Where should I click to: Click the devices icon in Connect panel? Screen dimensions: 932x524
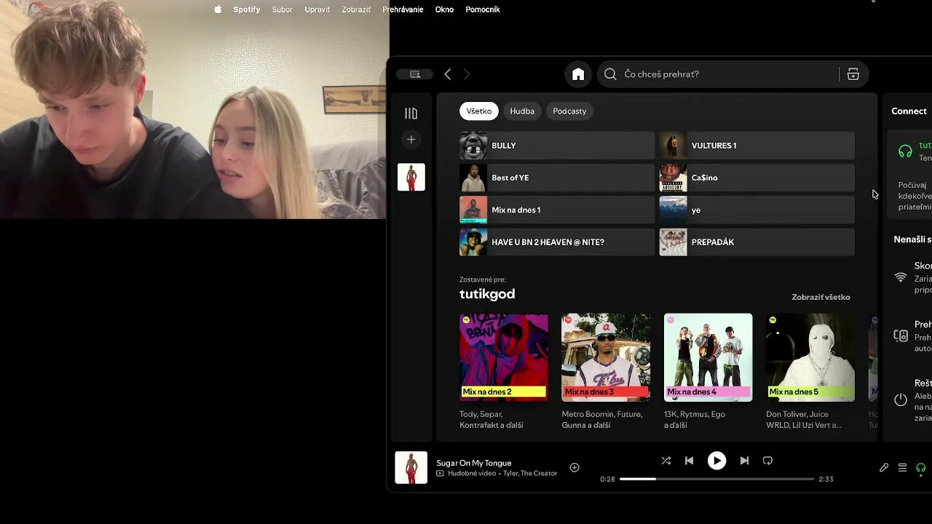pos(901,336)
